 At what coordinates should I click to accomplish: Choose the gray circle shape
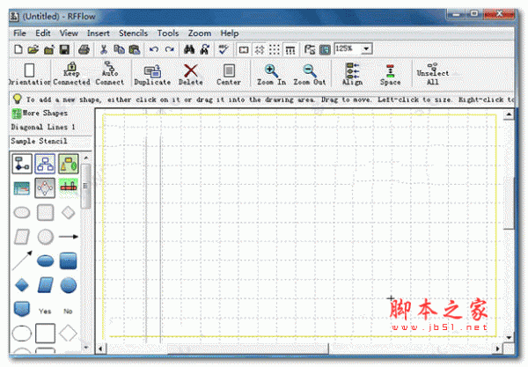point(45,237)
